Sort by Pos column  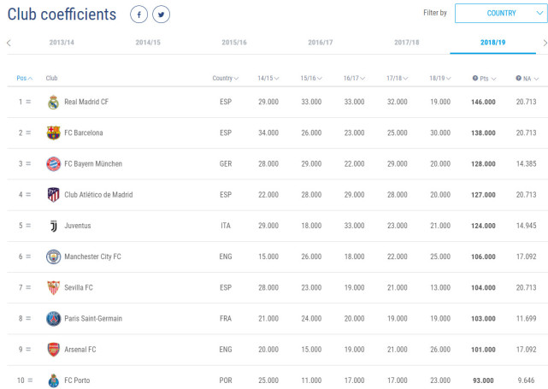tap(25, 78)
